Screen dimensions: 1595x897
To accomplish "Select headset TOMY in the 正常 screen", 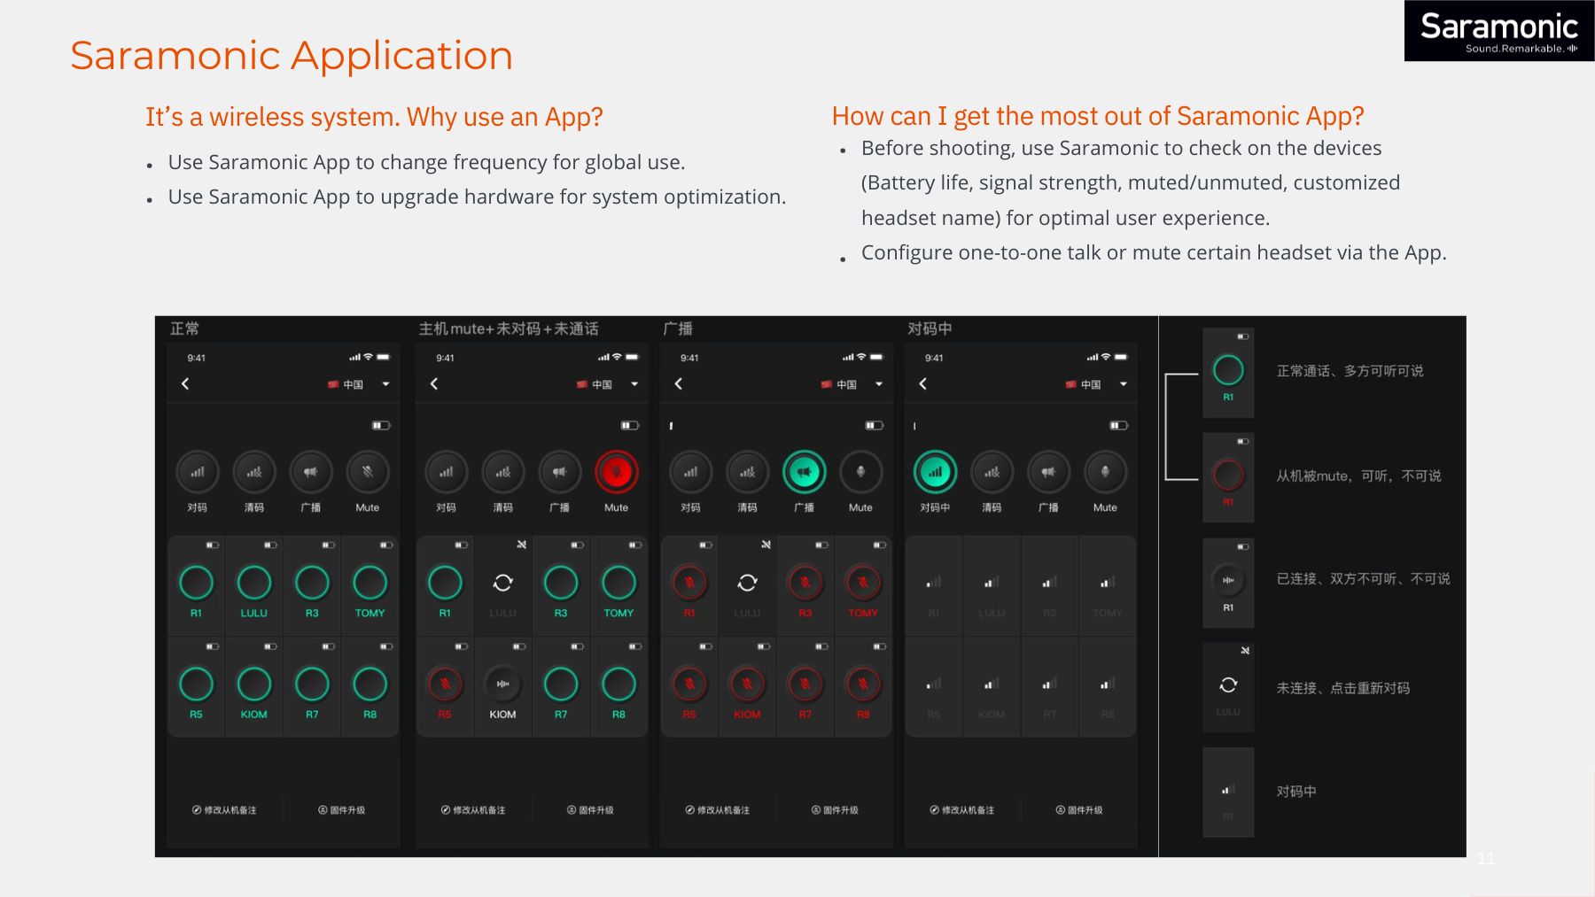I will pos(370,583).
